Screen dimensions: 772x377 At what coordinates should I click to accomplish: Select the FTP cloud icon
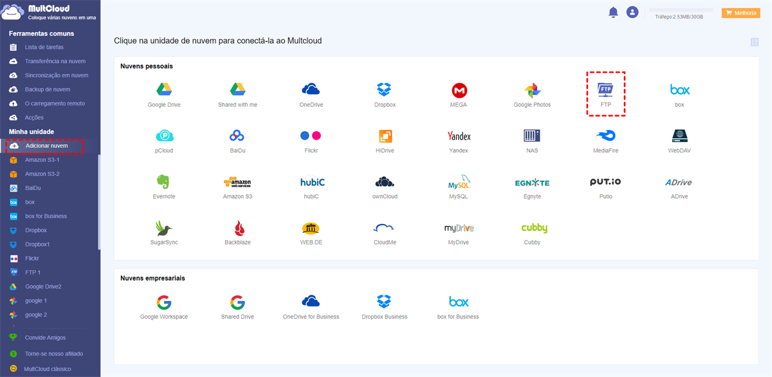pos(605,94)
